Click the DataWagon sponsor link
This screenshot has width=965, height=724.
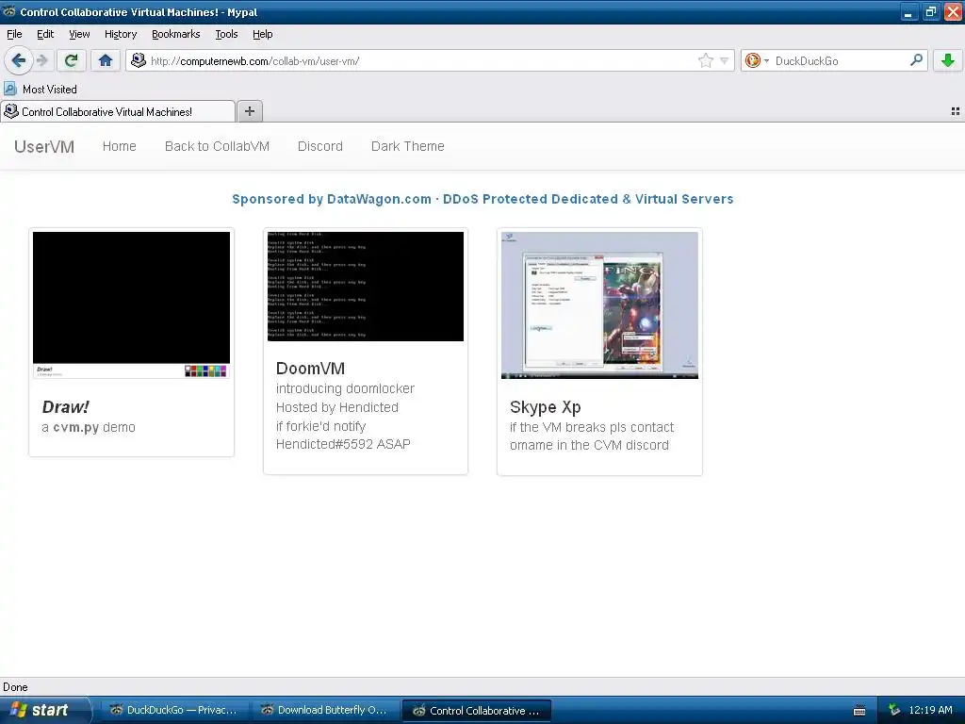click(482, 199)
